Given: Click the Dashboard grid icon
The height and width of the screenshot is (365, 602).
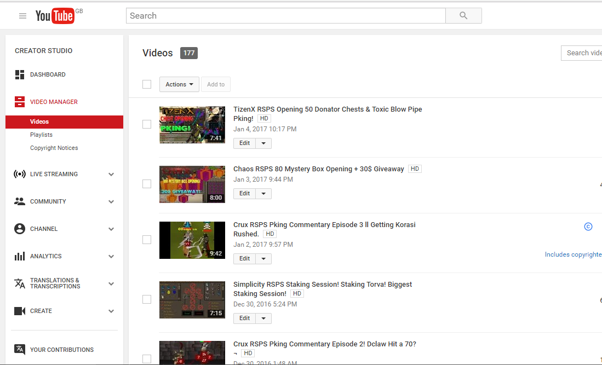Looking at the screenshot, I should 20,74.
